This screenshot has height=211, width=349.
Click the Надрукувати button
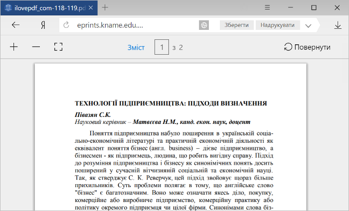[278, 25]
